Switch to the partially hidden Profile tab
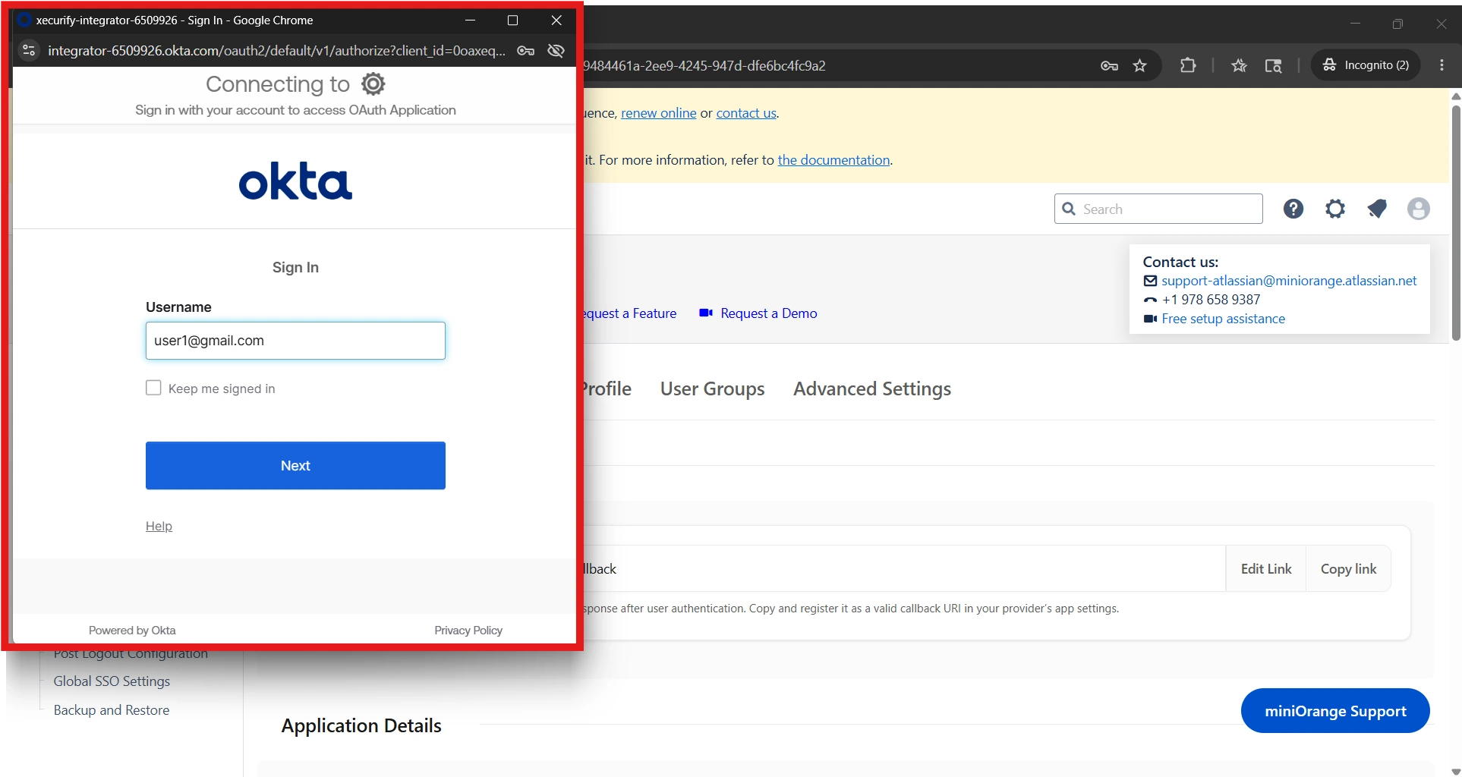The image size is (1462, 777). tap(607, 388)
